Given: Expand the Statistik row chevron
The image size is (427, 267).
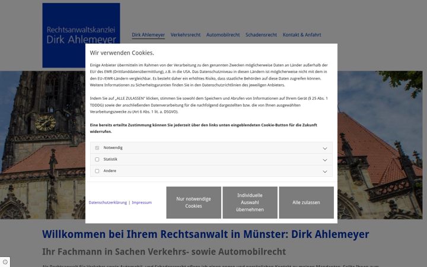Looking at the screenshot, I should pos(325,160).
